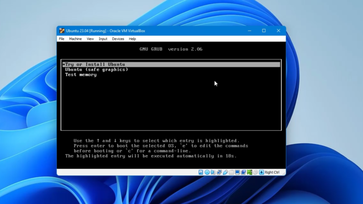Select the 'Ubuntu (safe graphics)' entry
This screenshot has width=363, height=204.
tap(96, 69)
